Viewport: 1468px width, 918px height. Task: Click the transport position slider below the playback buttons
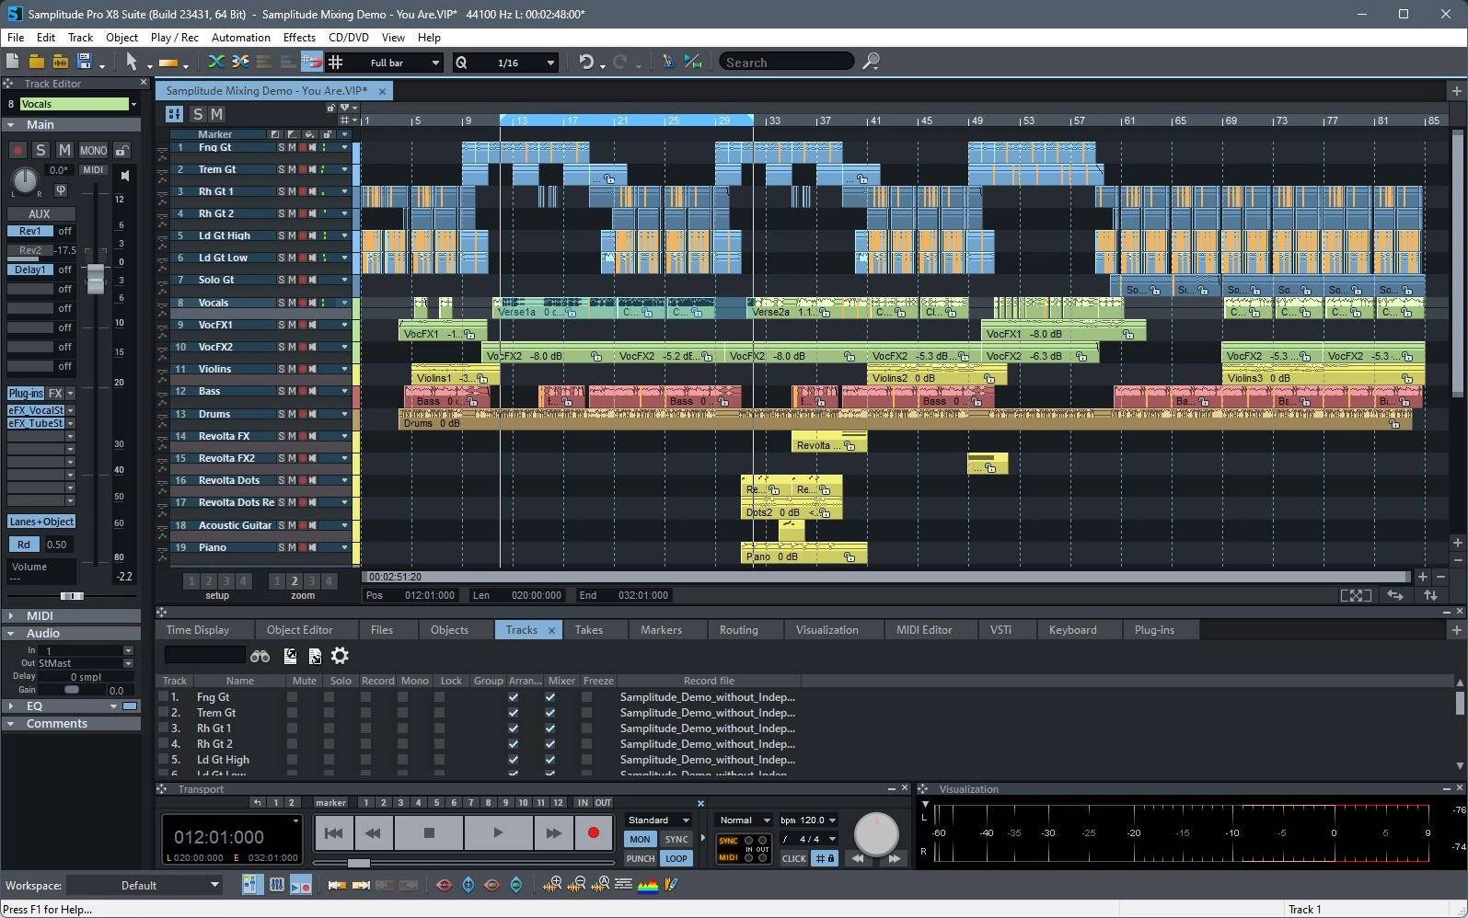click(x=358, y=863)
